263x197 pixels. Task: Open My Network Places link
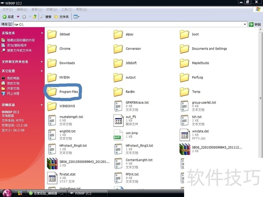[11, 94]
